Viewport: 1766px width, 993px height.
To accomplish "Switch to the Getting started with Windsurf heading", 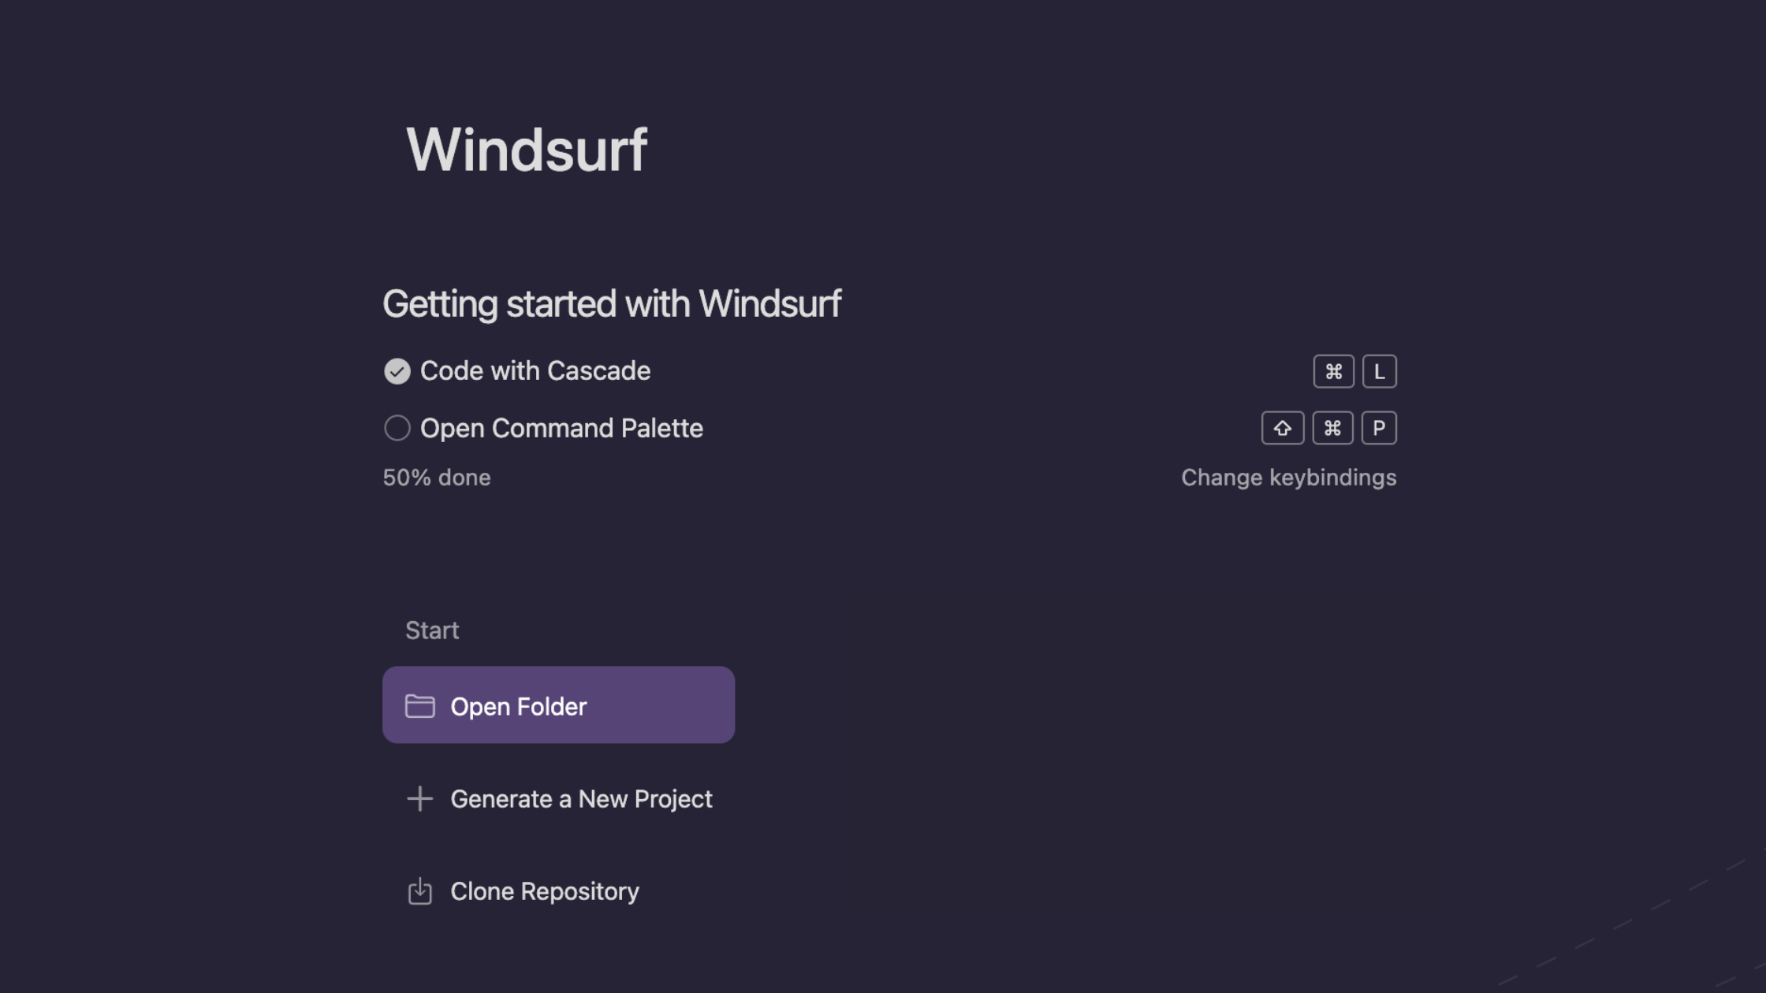I will tap(612, 303).
